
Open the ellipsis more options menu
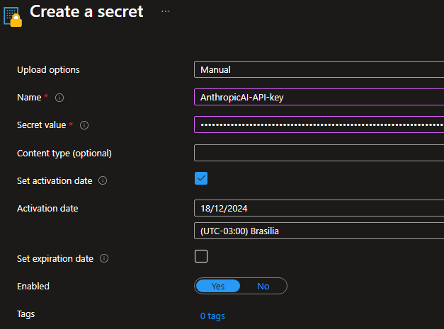166,12
